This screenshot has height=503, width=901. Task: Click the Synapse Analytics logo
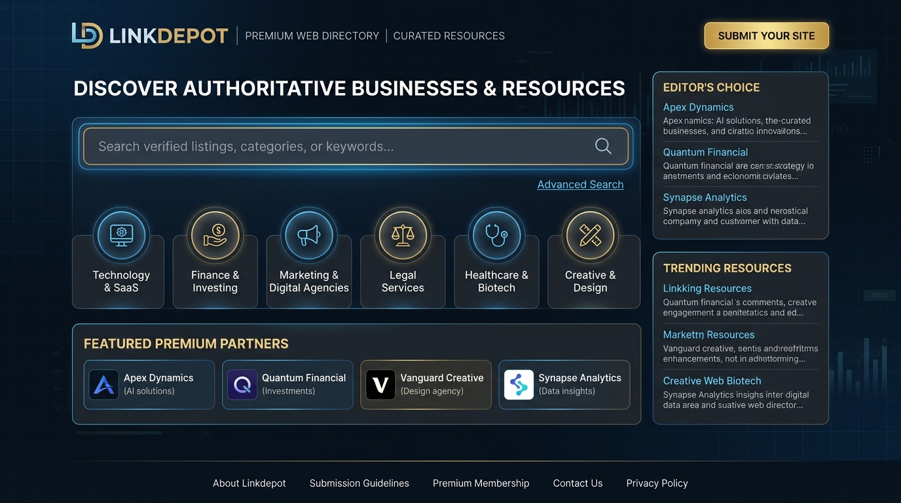pyautogui.click(x=519, y=384)
